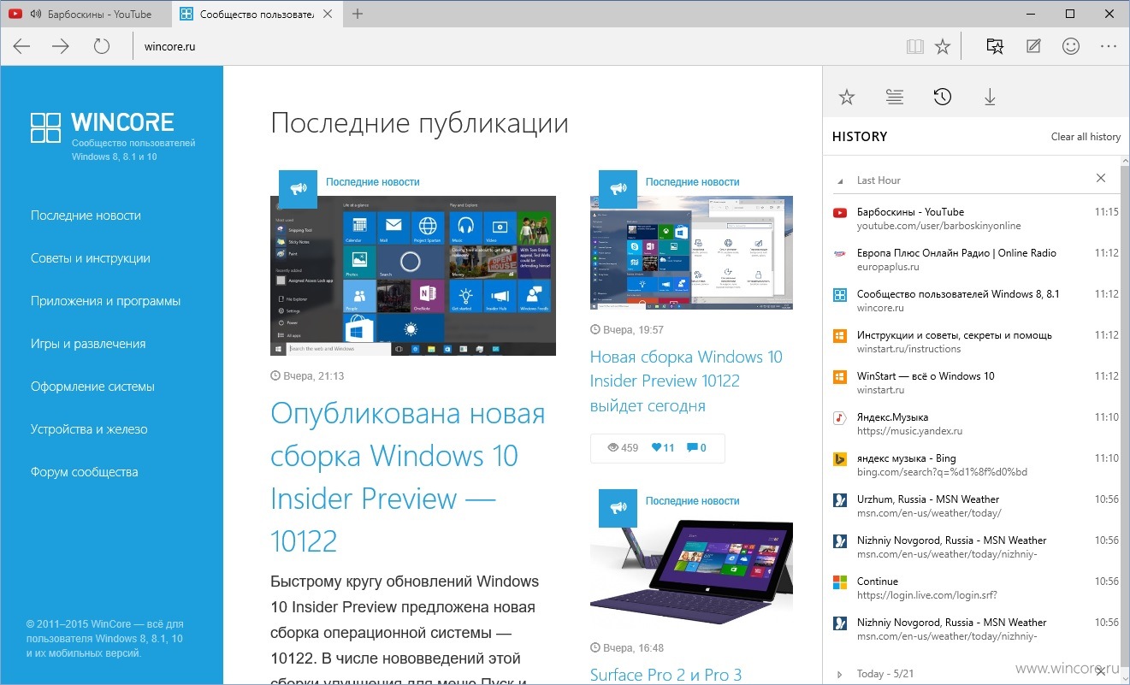Open the feedback smiley icon
1130x685 pixels.
(x=1071, y=47)
